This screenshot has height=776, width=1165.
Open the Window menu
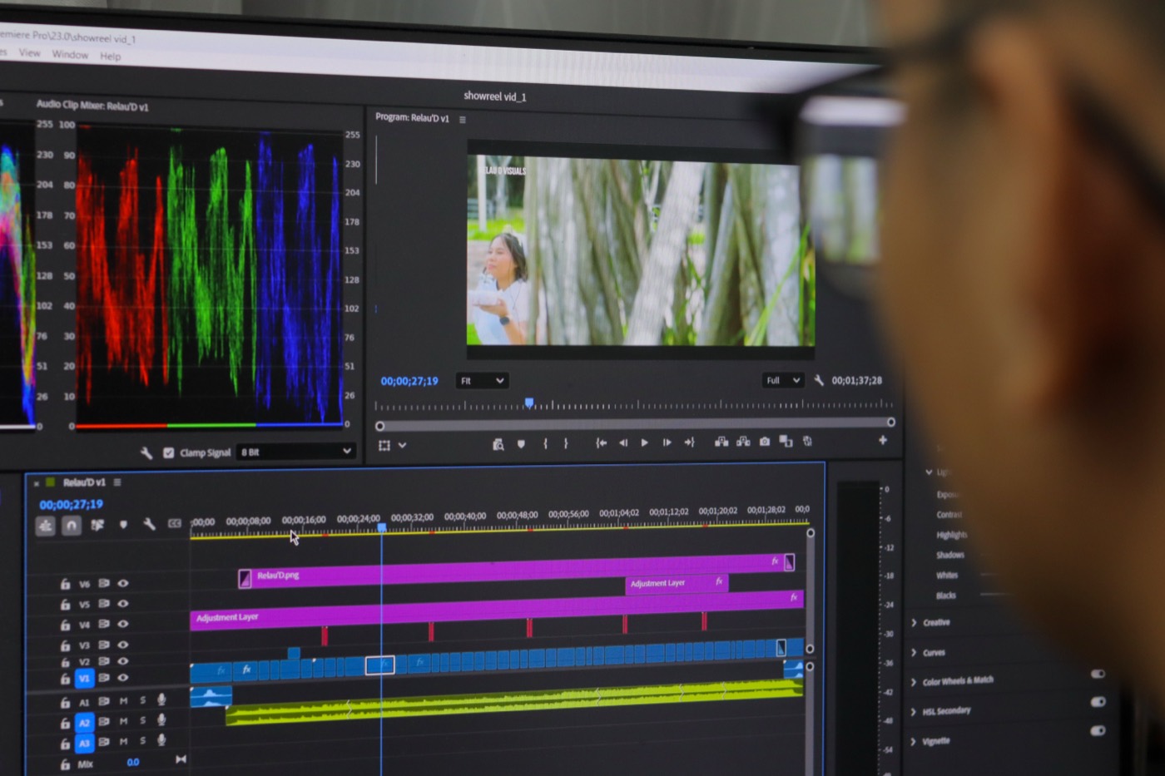click(x=70, y=54)
